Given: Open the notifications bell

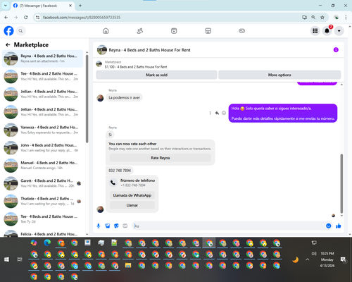Looking at the screenshot, I should click(327, 31).
